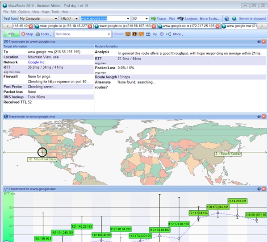Click the red Stop circle icon
The width and height of the screenshot is (268, 242).
click(23, 34)
